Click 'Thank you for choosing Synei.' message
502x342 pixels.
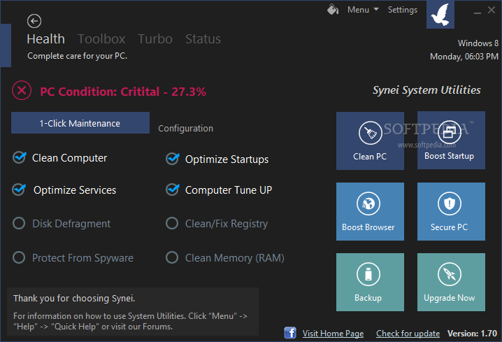74,299
